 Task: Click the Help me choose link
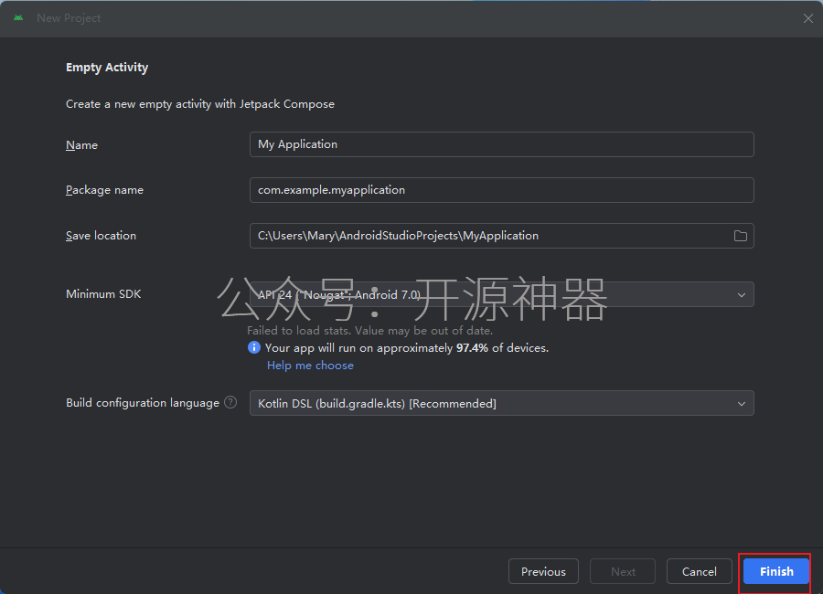pyautogui.click(x=310, y=366)
